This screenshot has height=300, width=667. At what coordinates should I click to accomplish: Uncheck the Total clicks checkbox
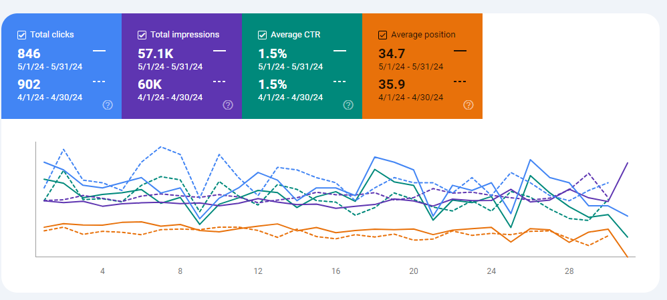pyautogui.click(x=22, y=35)
